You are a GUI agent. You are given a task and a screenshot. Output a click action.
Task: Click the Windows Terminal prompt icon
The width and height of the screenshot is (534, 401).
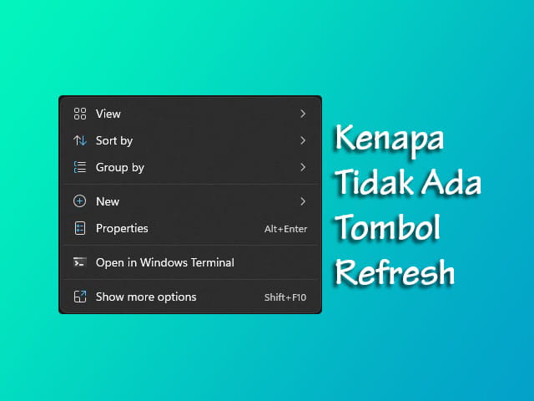(x=80, y=262)
